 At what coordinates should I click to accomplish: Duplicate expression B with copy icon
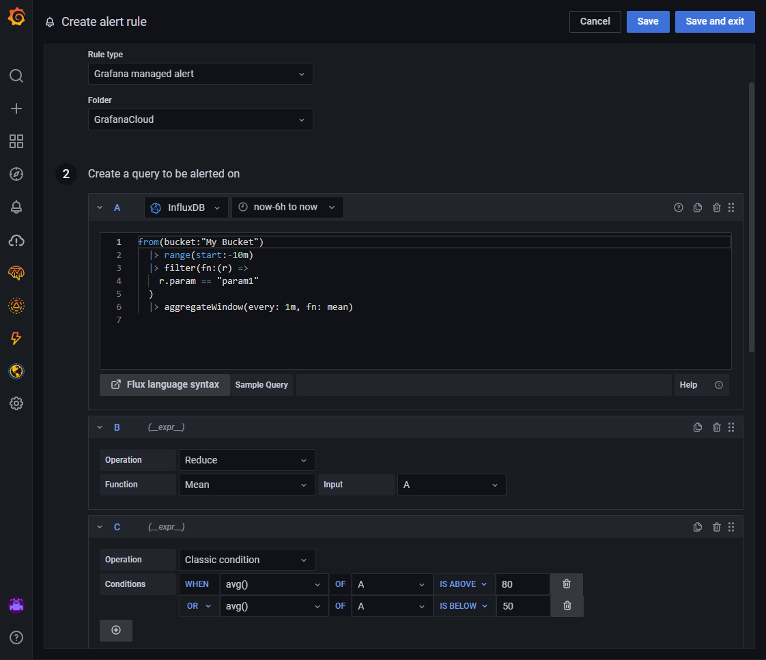coord(698,427)
